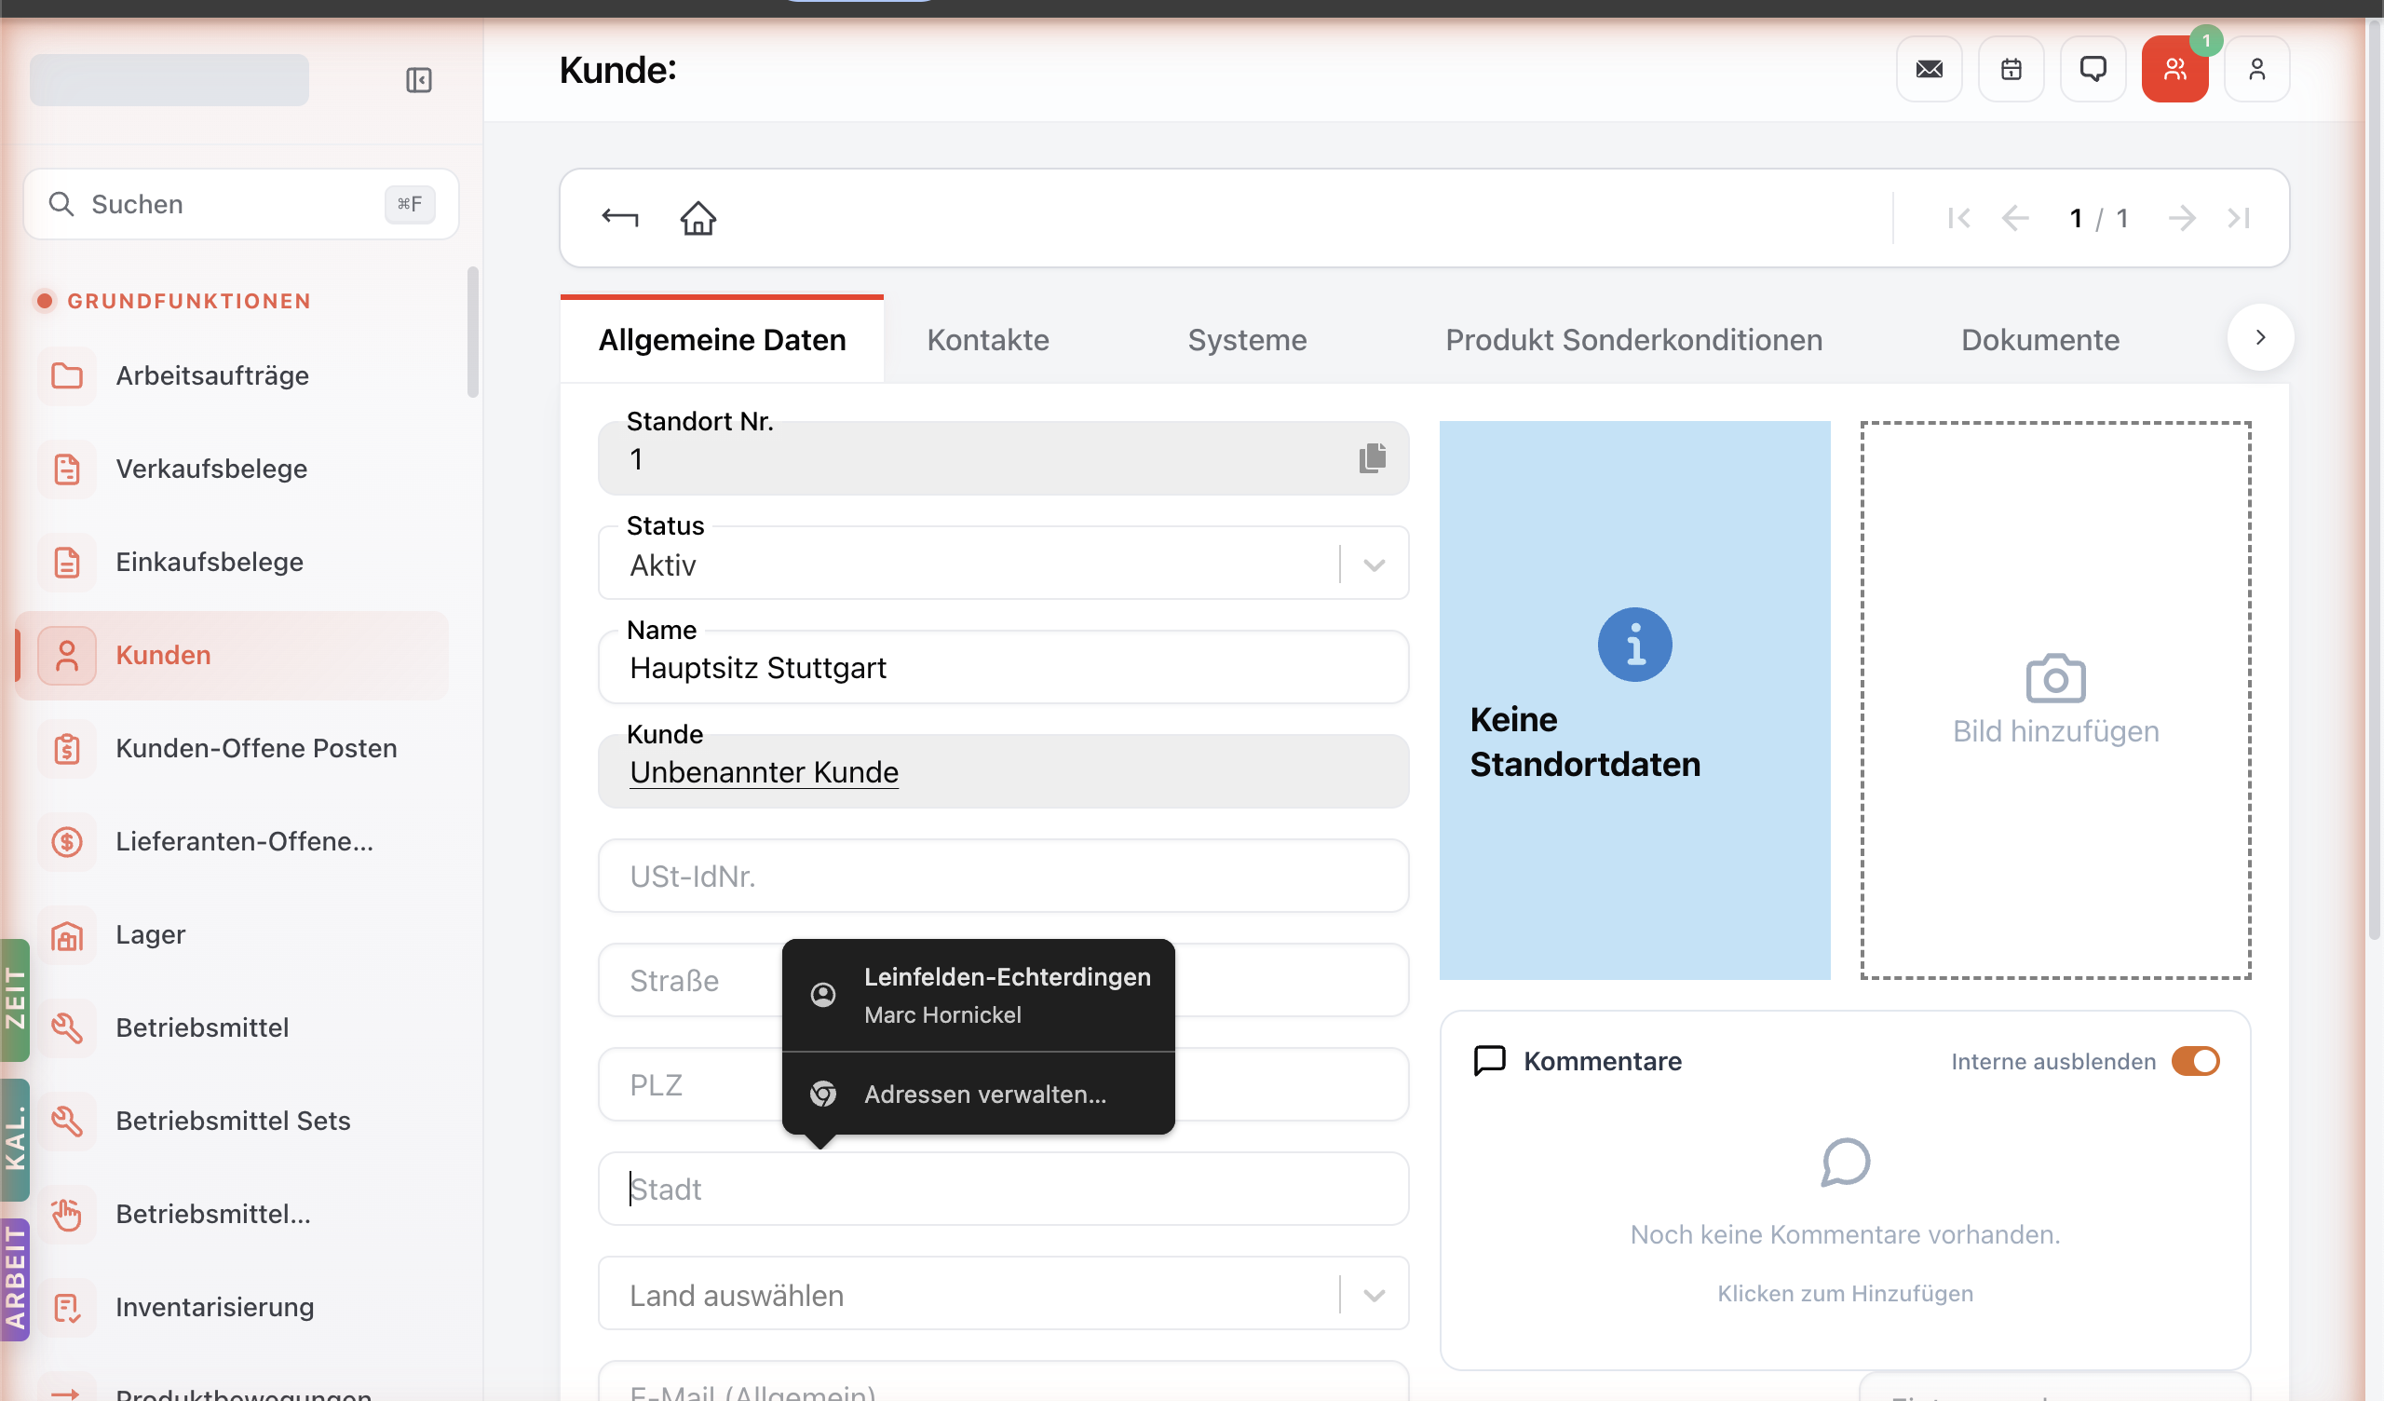Show more tabs with right chevron
The width and height of the screenshot is (2384, 1401).
pyautogui.click(x=2260, y=338)
